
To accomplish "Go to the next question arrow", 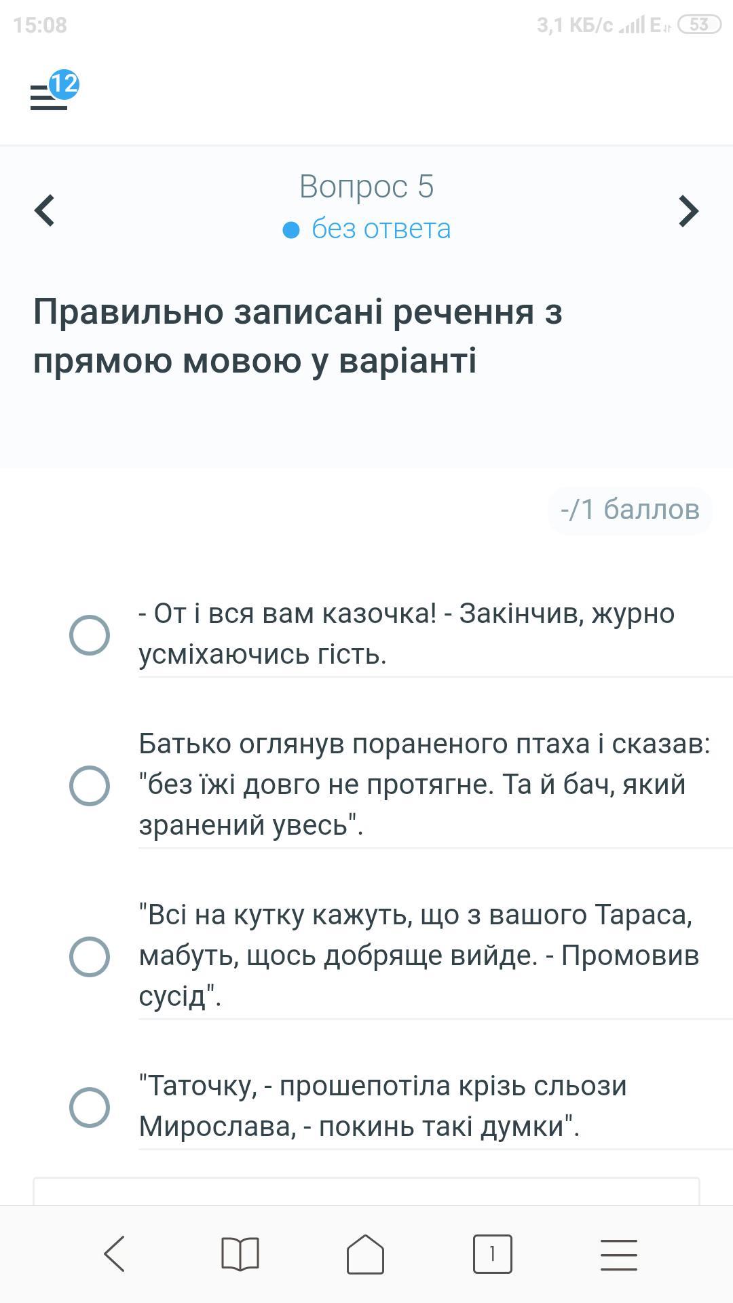I will pos(688,210).
